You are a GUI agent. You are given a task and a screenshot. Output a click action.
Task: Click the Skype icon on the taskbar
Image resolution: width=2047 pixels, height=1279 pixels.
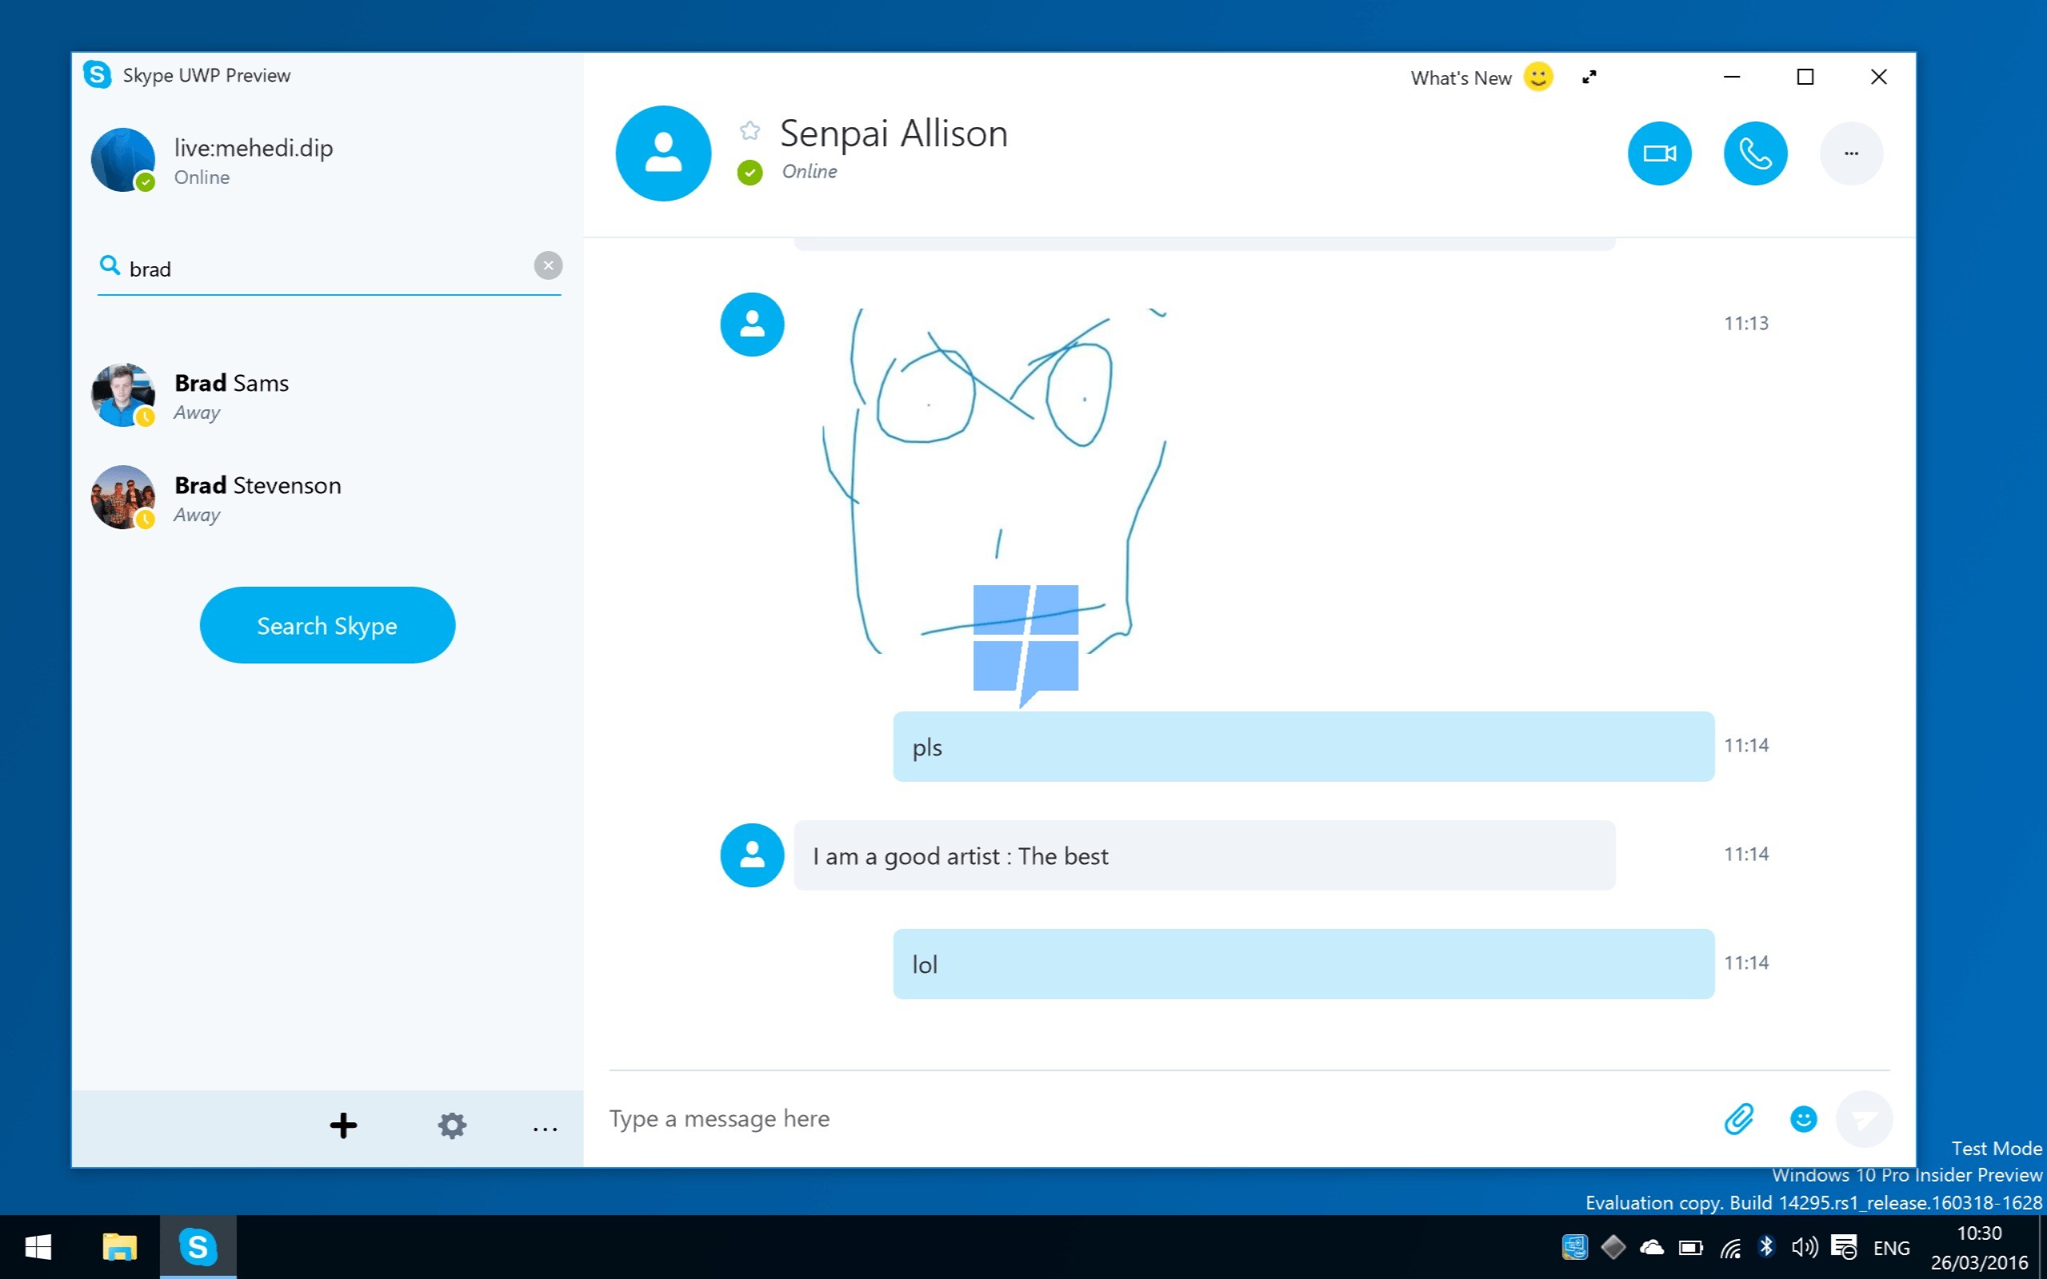[197, 1246]
